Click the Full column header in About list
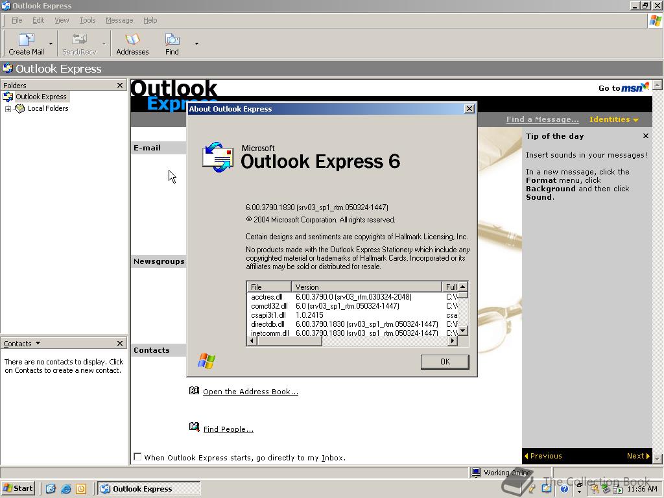The height and width of the screenshot is (498, 664). 451,287
